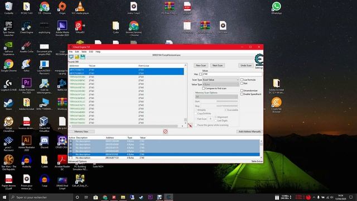
Task: Click the New Scan button
Action: pos(201,65)
